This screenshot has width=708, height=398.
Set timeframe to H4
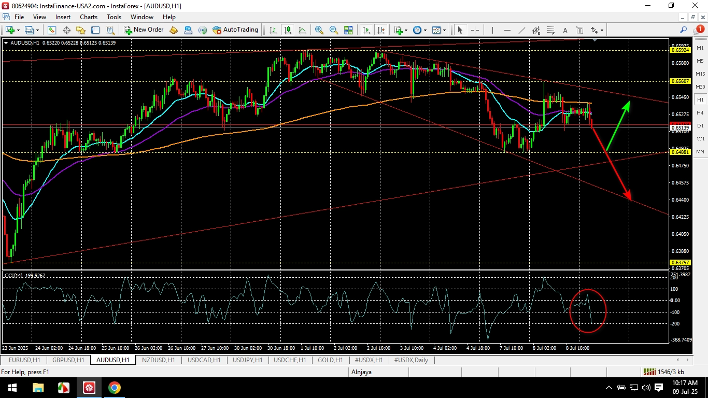pyautogui.click(x=700, y=112)
